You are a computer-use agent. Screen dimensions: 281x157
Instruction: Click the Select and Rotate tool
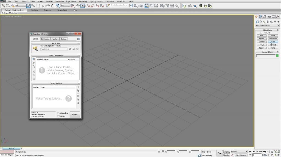point(52,5)
